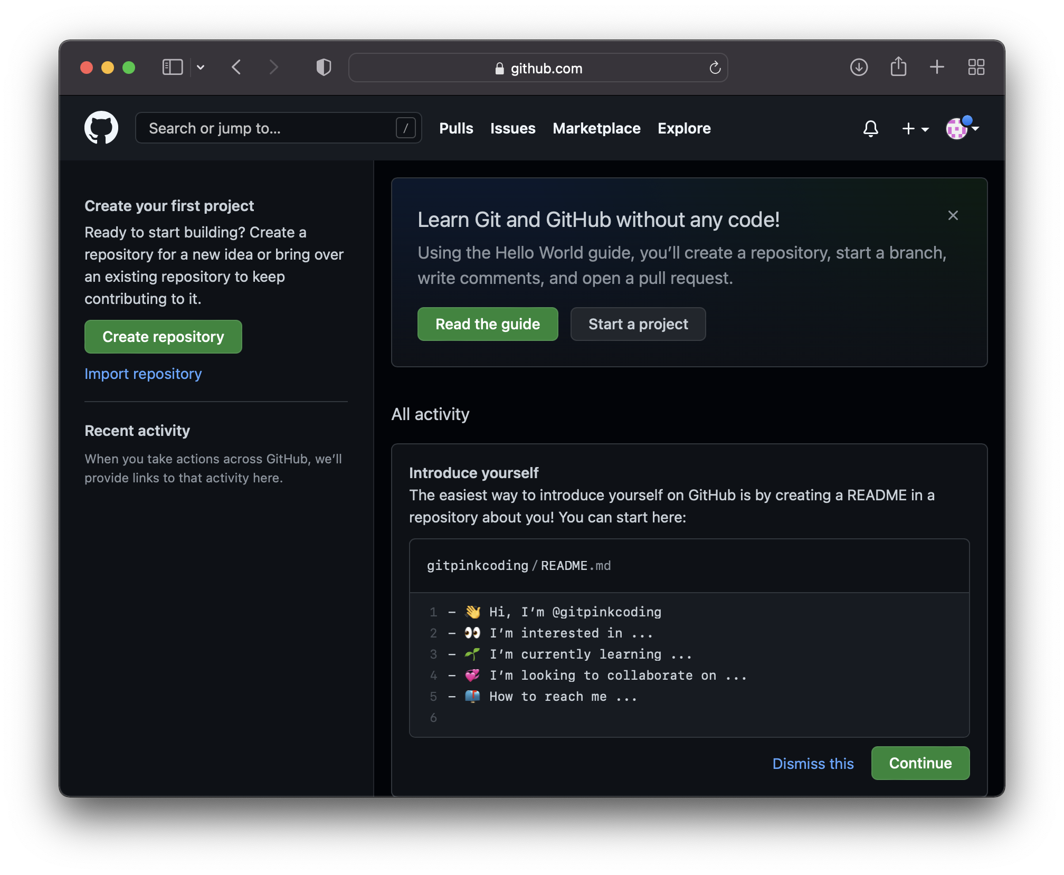Focus the Search or jump to field

[x=278, y=128]
